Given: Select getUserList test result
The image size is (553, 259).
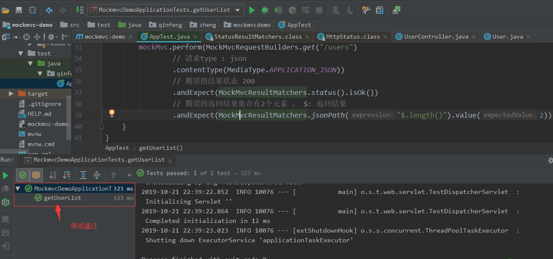Looking at the screenshot, I should pos(62,198).
